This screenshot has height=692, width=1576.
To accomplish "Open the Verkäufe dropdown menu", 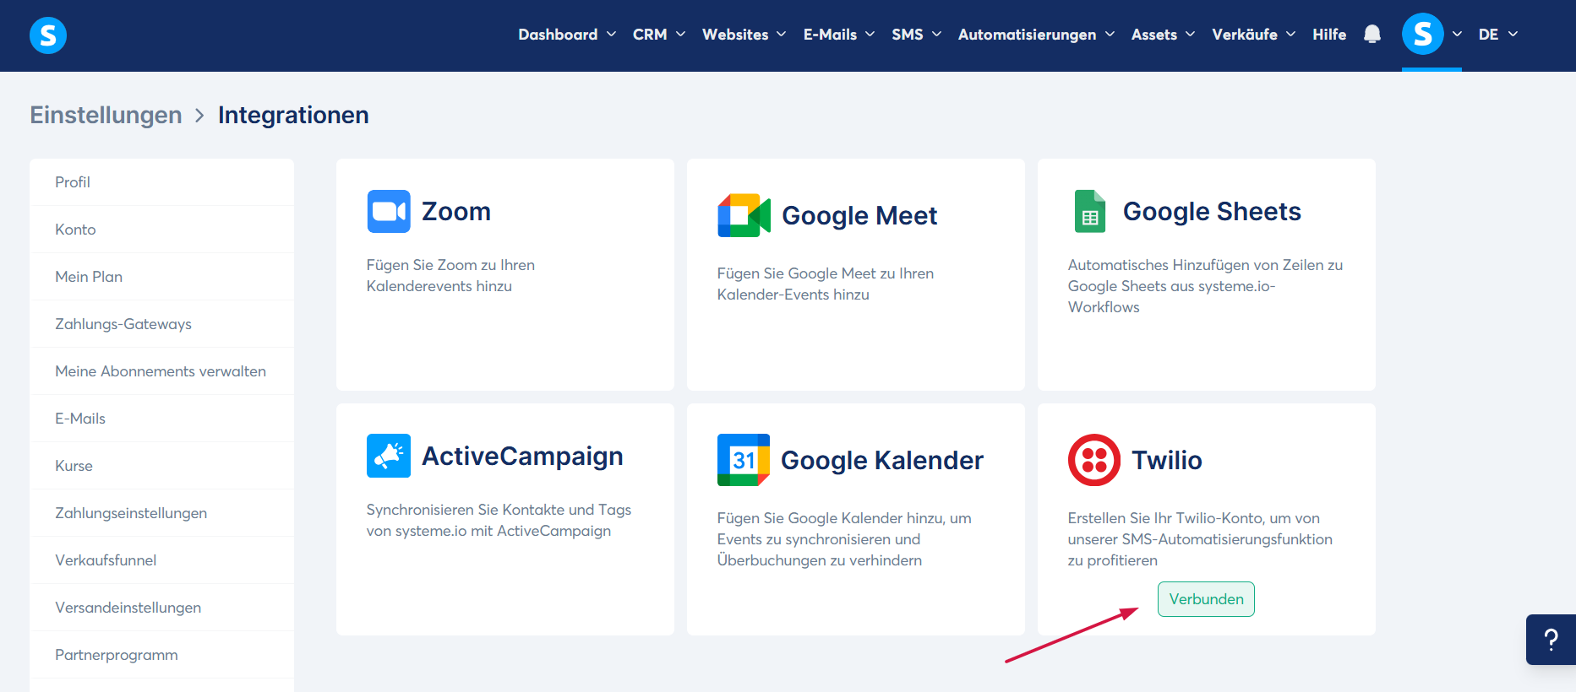I will click(x=1254, y=35).
